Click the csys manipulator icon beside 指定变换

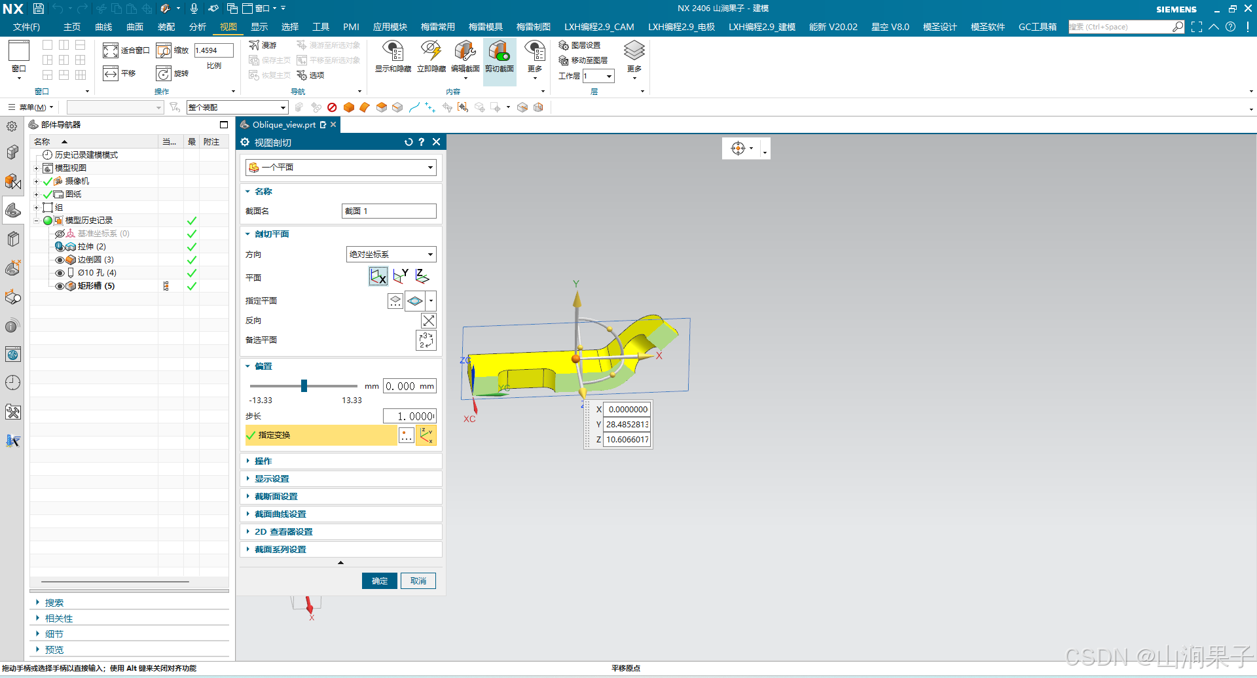click(x=426, y=435)
